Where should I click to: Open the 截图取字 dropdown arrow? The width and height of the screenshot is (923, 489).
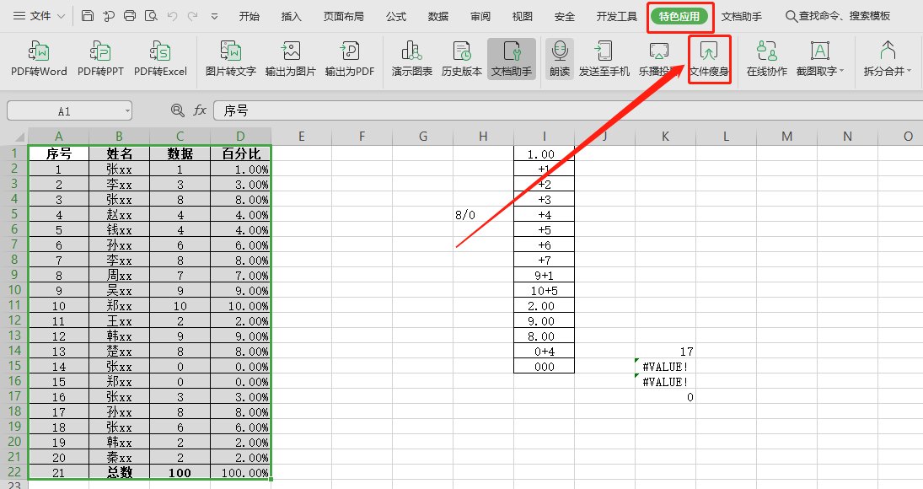click(842, 72)
